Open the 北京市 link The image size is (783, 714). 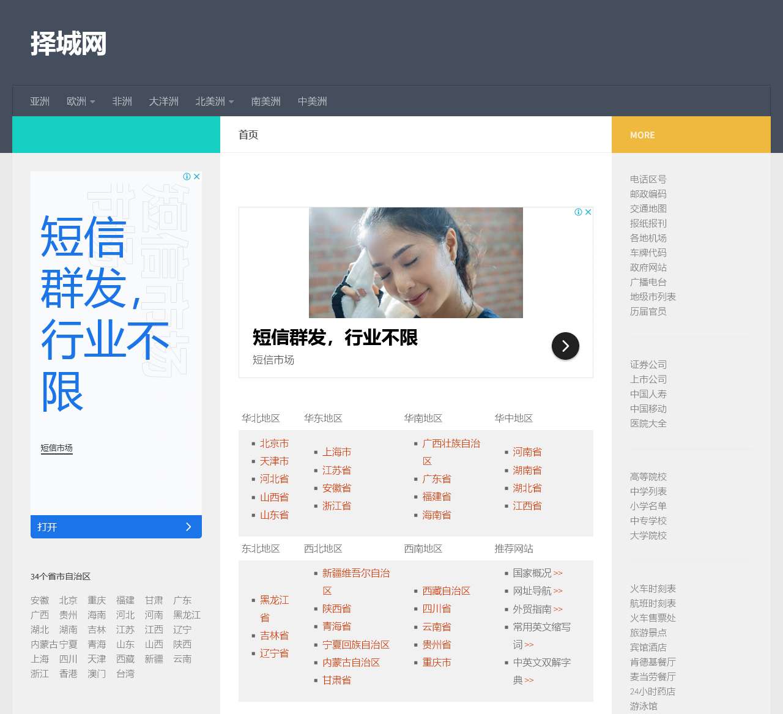tap(274, 444)
